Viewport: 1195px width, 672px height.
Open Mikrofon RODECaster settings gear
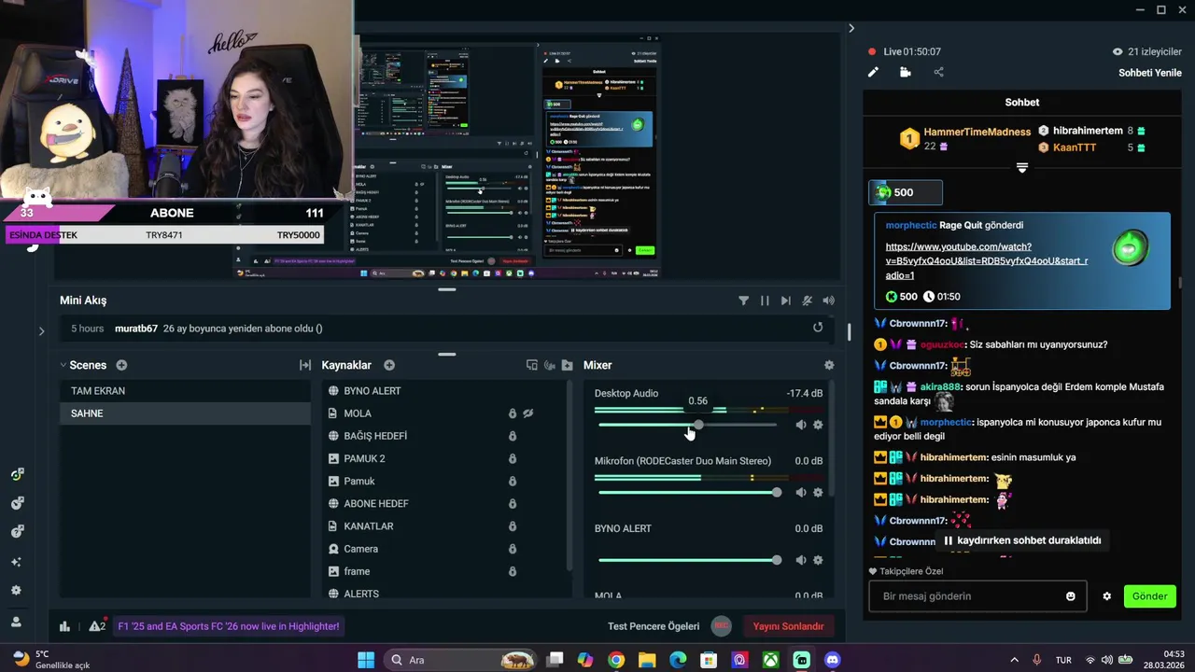click(818, 492)
